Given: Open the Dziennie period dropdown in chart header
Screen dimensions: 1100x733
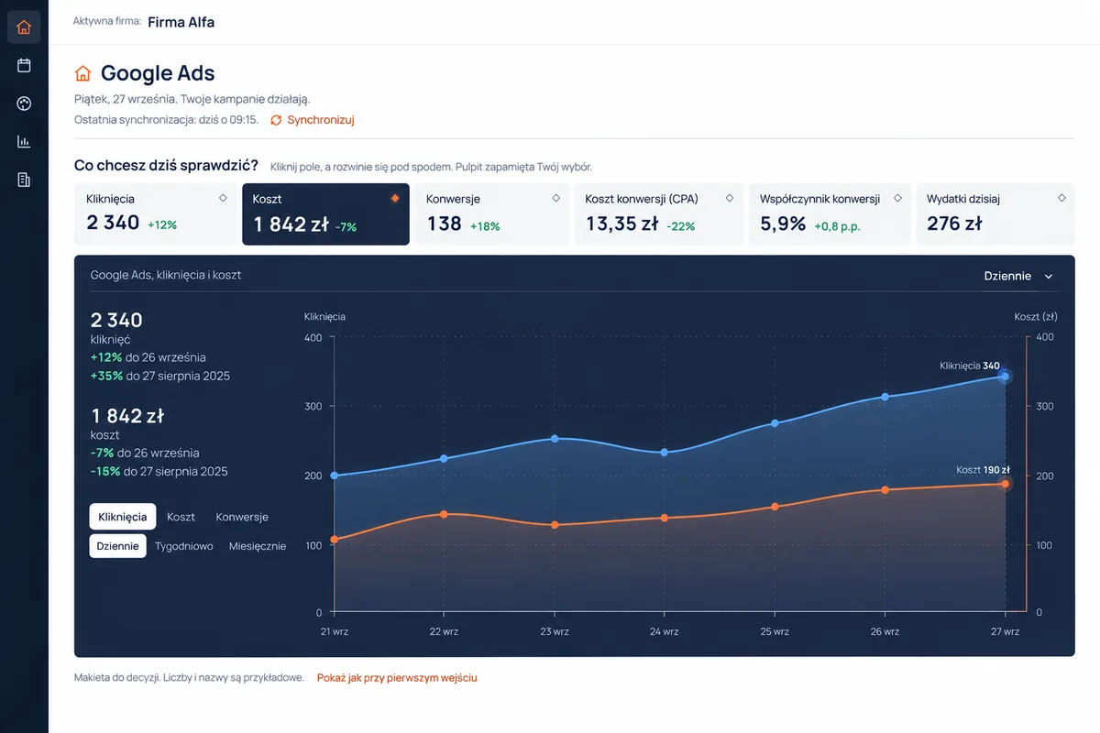Looking at the screenshot, I should 1018,276.
